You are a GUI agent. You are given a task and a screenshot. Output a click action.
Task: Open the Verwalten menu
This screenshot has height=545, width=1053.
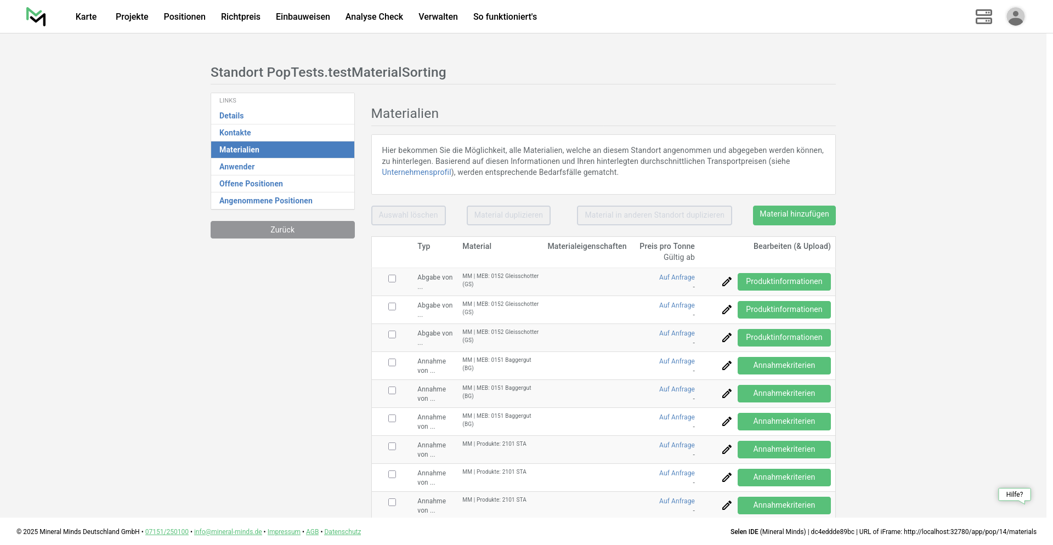(438, 16)
